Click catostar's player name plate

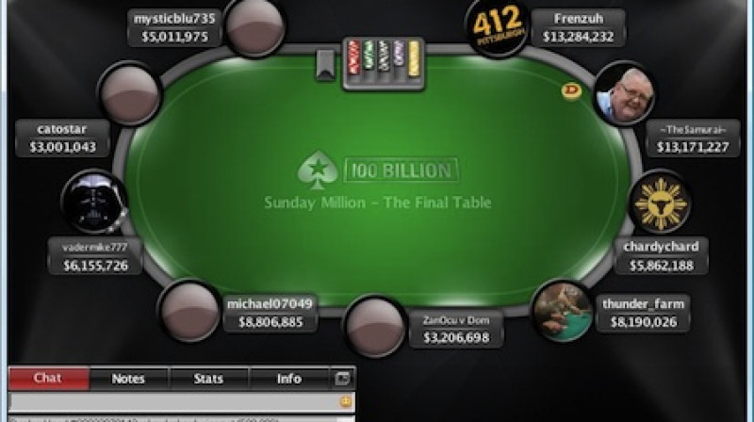pyautogui.click(x=62, y=138)
